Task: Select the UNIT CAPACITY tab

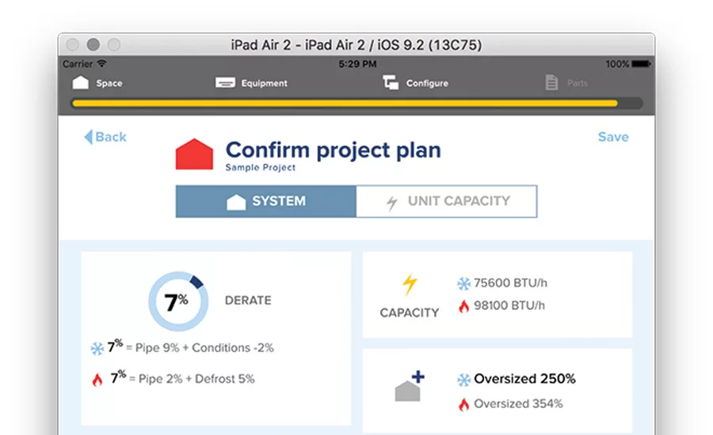Action: click(x=447, y=201)
